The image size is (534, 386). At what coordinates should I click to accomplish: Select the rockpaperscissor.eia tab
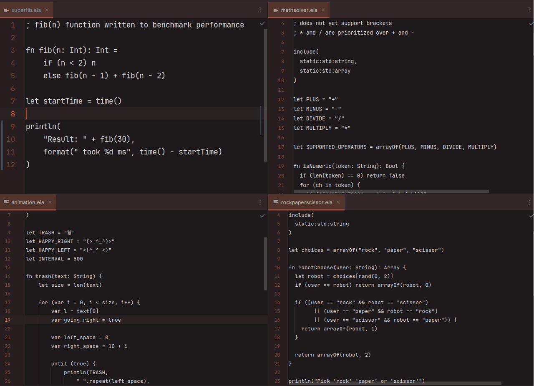[306, 202]
